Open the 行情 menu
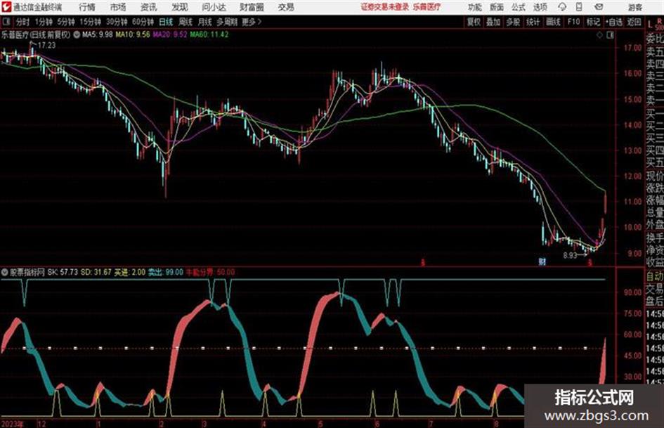This screenshot has height=428, width=664. tap(87, 7)
